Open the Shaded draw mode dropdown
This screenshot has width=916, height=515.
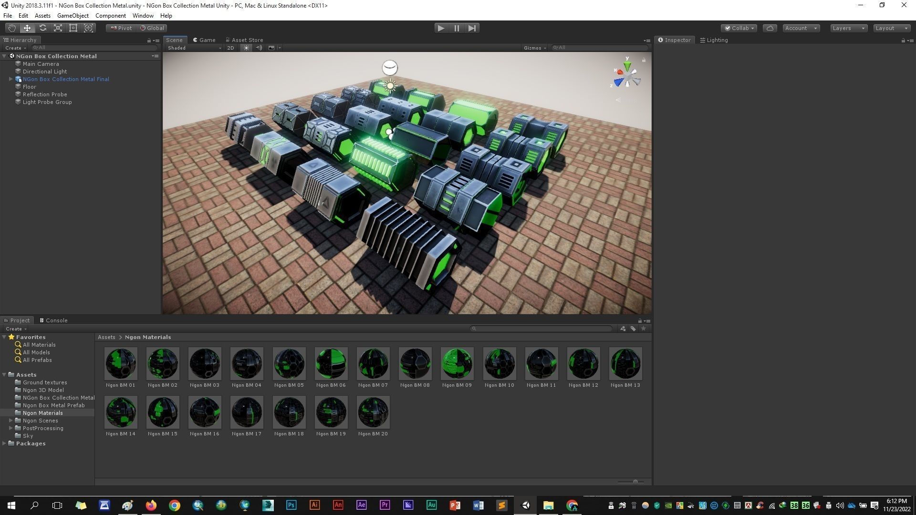click(194, 48)
